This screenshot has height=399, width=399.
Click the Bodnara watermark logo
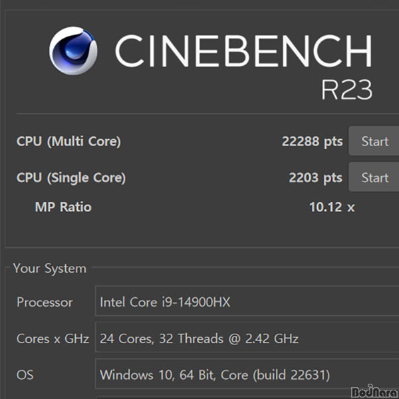374,392
